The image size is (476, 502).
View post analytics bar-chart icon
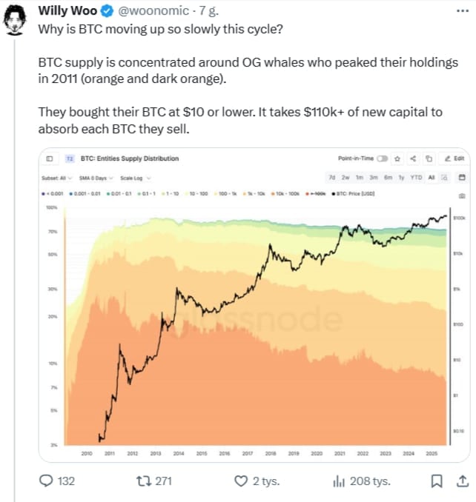pyautogui.click(x=339, y=481)
